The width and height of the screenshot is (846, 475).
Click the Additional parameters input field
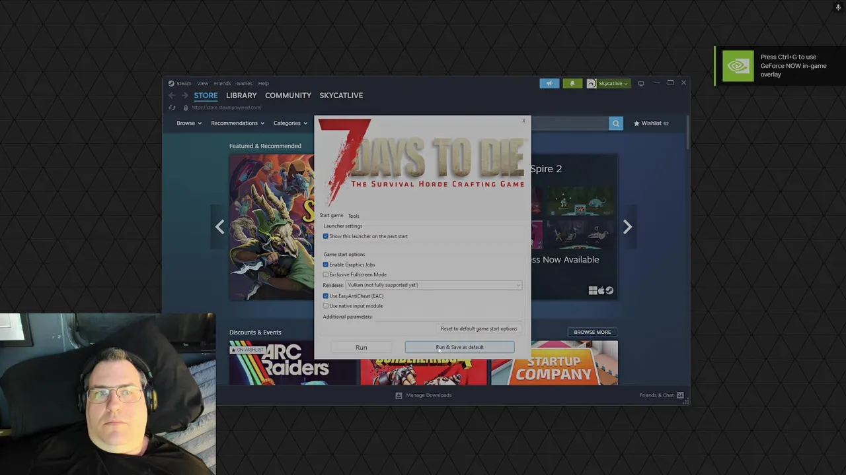point(448,317)
